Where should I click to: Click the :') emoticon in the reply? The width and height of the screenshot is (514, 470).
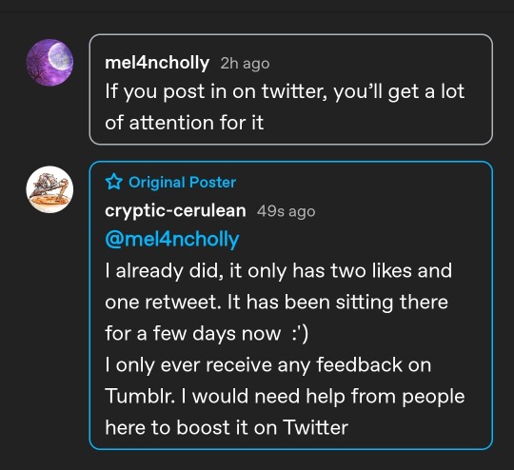[300, 334]
